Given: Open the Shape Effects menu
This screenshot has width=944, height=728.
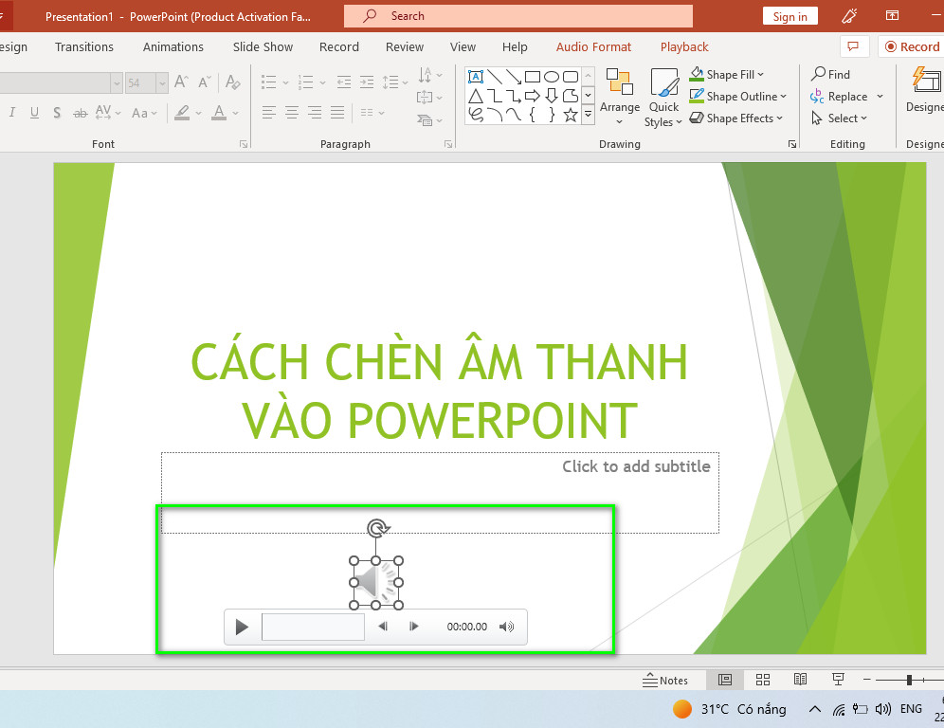Looking at the screenshot, I should tap(735, 118).
